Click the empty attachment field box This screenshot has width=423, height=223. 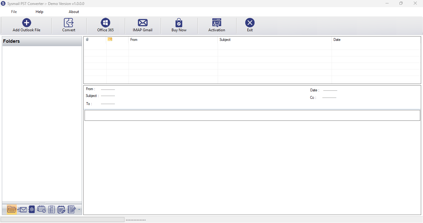(x=252, y=115)
